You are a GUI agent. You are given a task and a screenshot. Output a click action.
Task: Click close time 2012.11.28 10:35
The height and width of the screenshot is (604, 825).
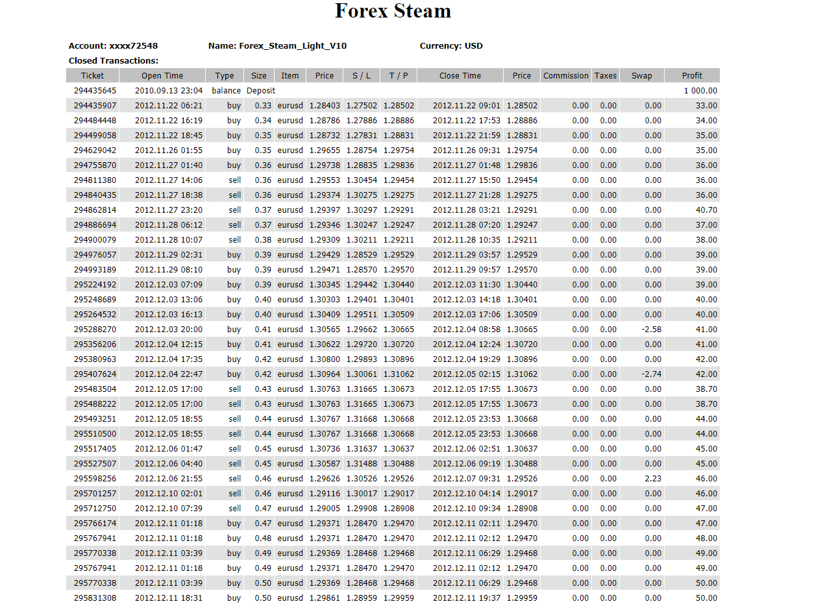pos(467,240)
